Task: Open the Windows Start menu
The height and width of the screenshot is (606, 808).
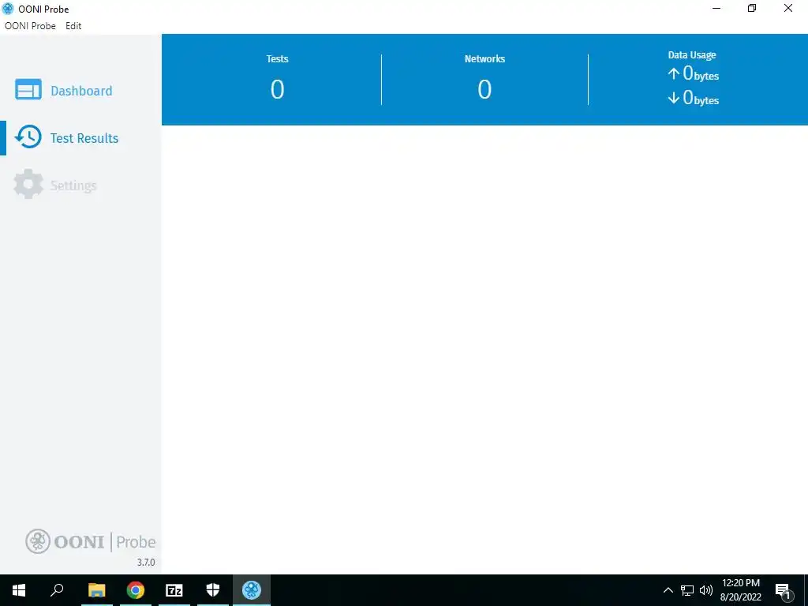Action: click(19, 590)
